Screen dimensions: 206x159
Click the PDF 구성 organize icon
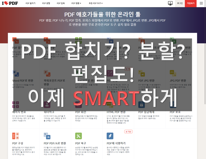pos(16,136)
